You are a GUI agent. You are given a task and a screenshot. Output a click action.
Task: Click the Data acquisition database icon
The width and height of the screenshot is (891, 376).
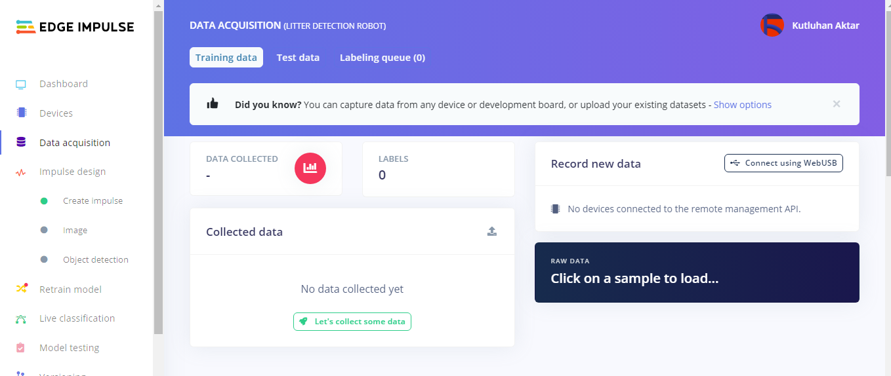click(x=21, y=142)
